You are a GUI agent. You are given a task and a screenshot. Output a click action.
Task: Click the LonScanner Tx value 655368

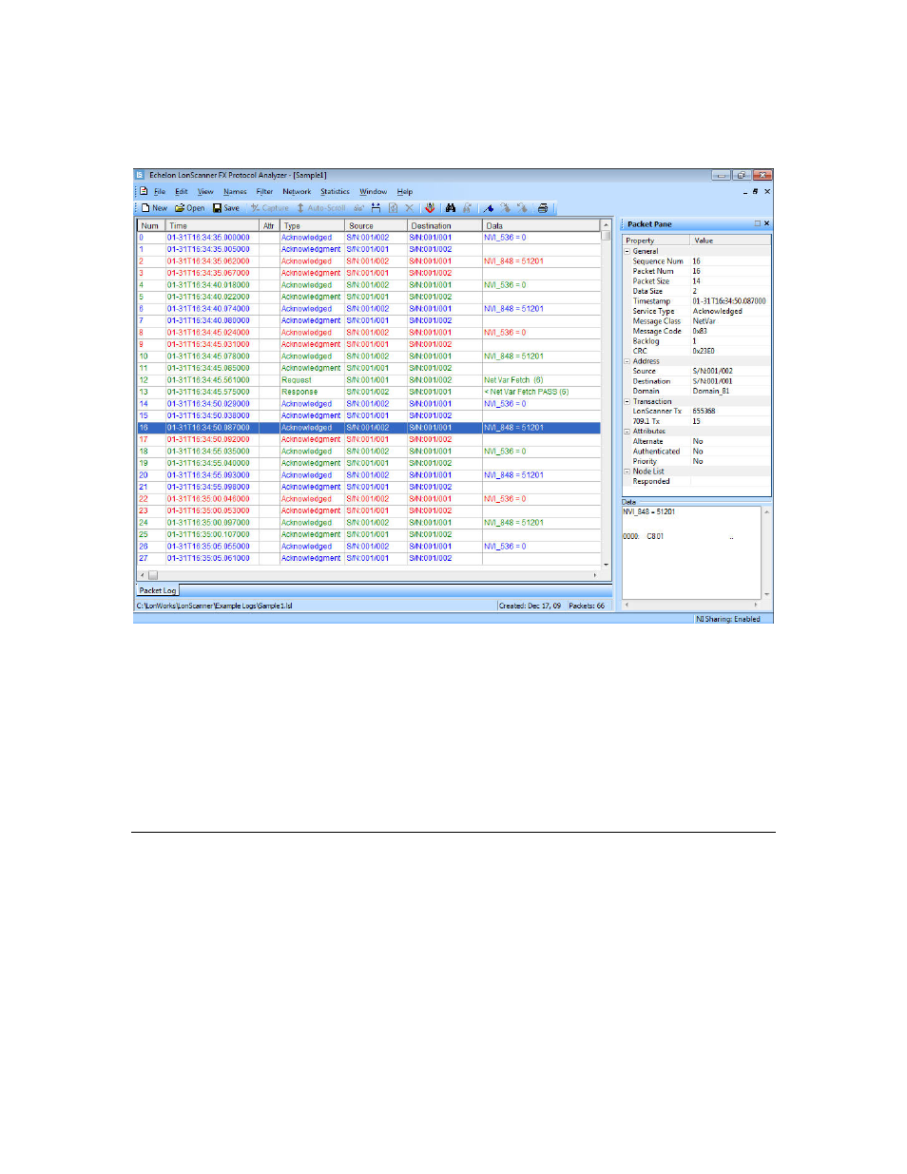[x=704, y=412]
